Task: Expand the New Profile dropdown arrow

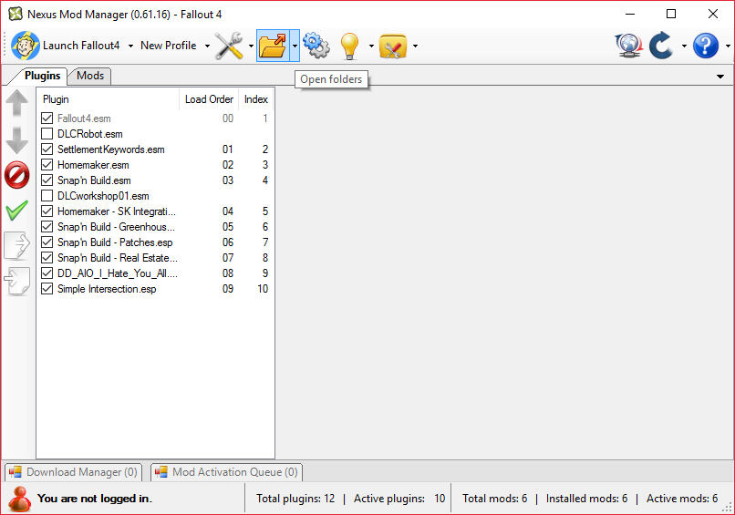Action: coord(207,46)
